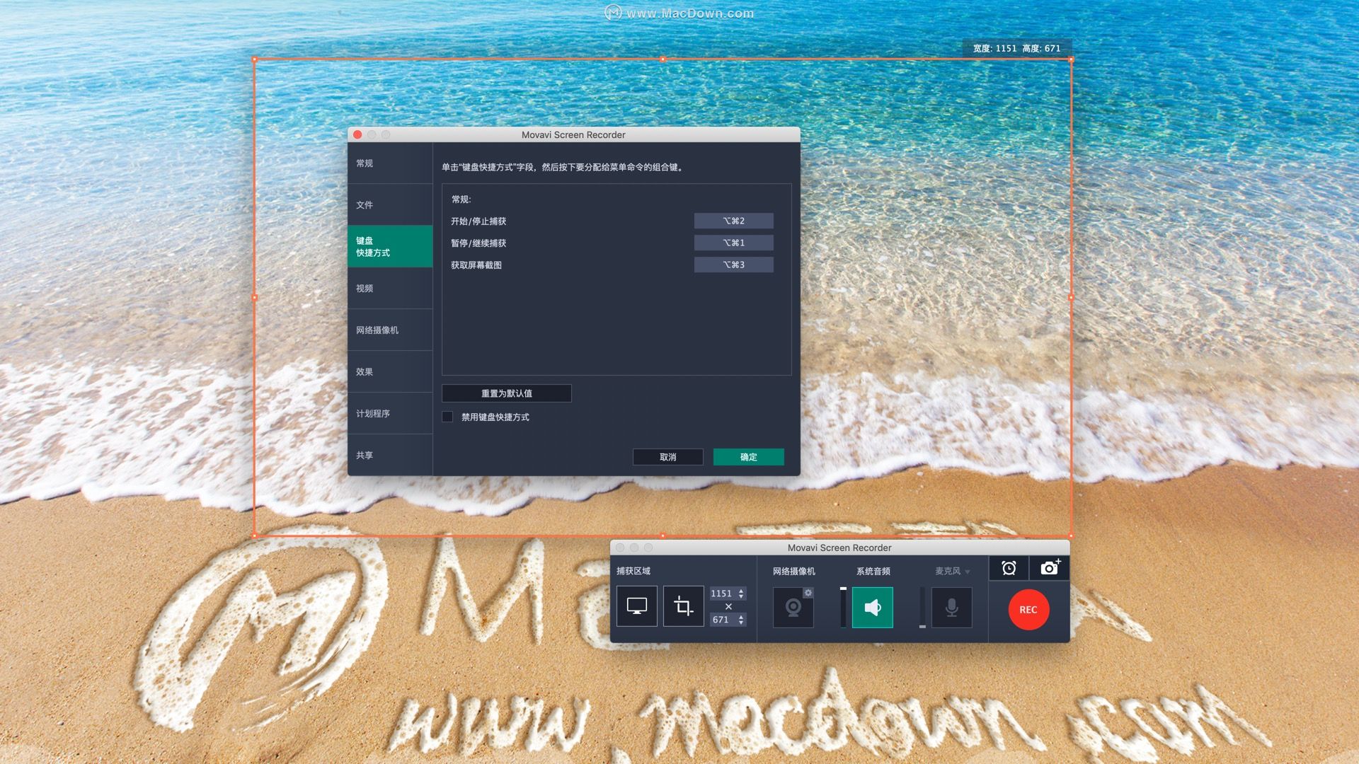Open the 效果 preferences tab
Image resolution: width=1359 pixels, height=764 pixels.
click(390, 371)
